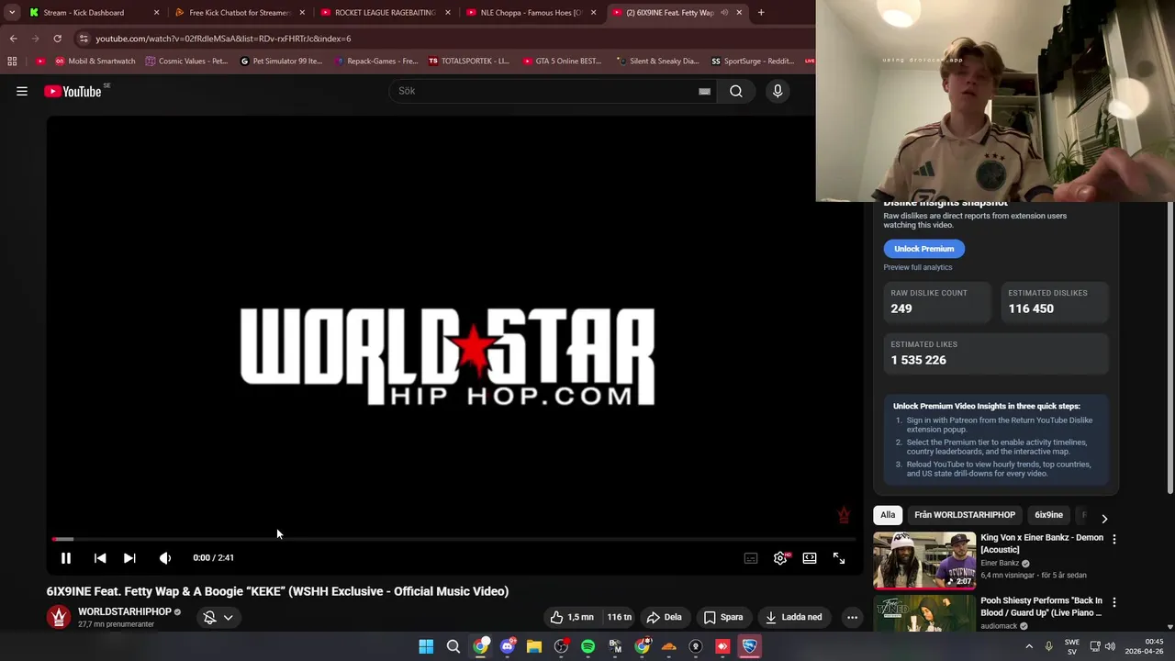The height and width of the screenshot is (661, 1175).
Task: Seek on the video progress bar
Action: click(453, 539)
